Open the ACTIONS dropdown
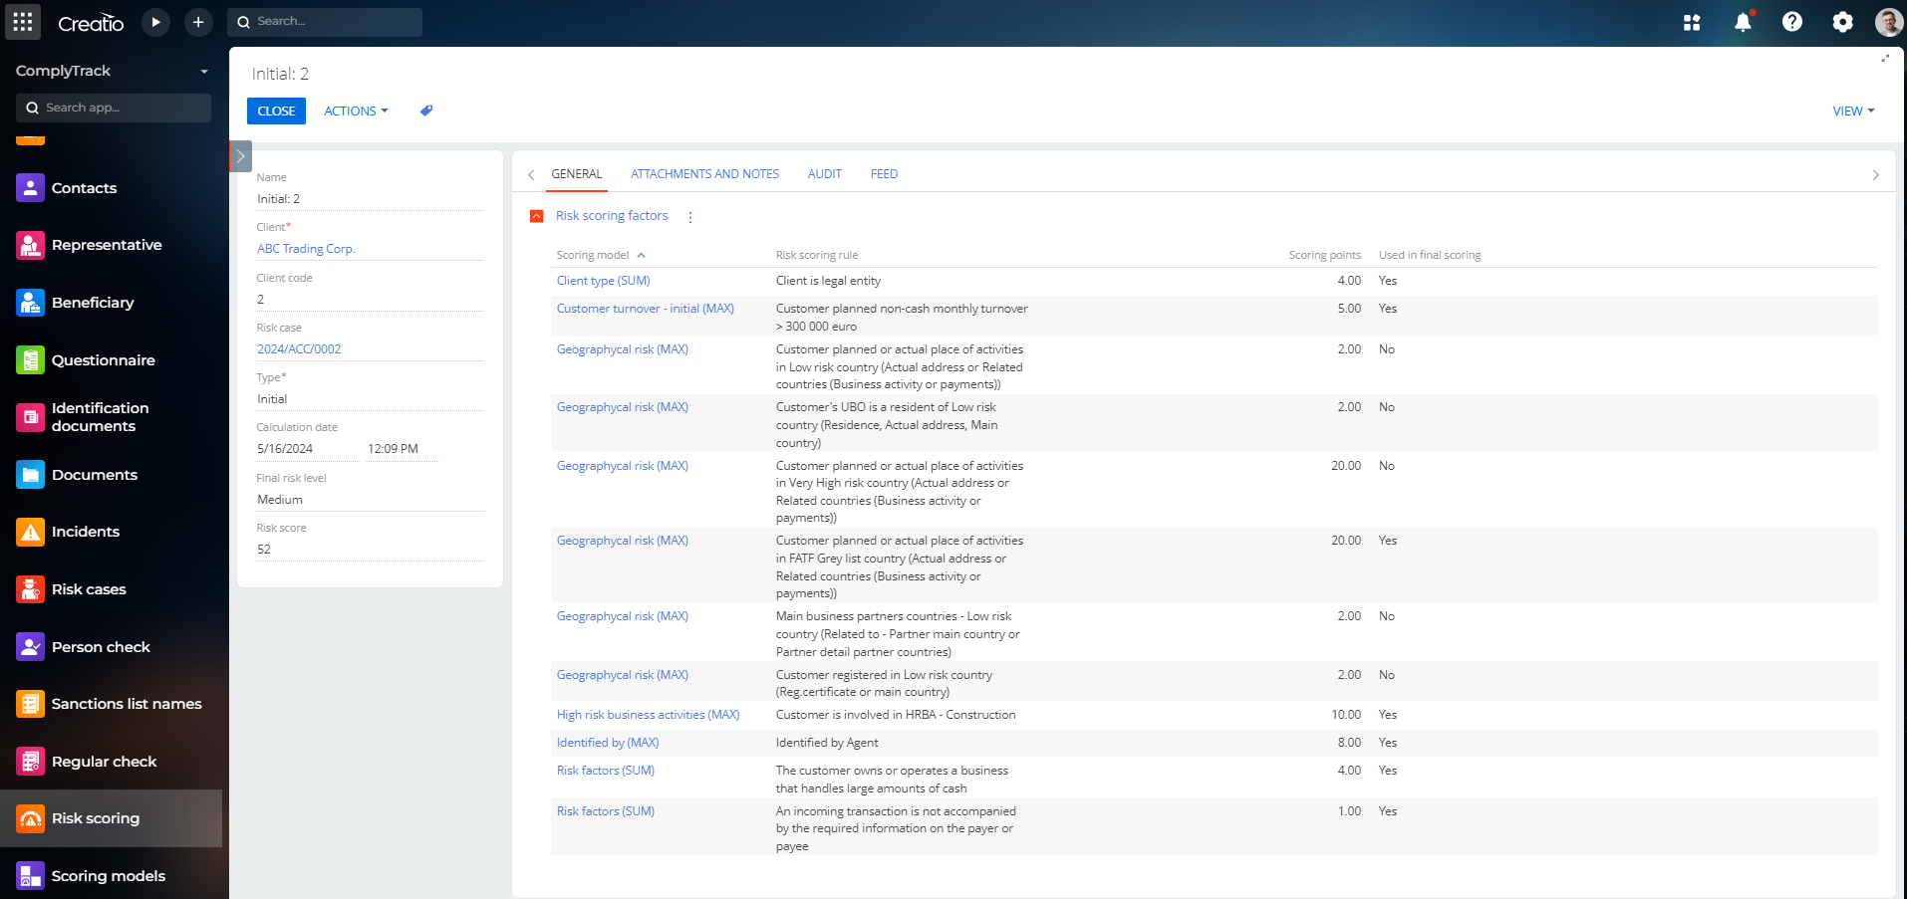The image size is (1907, 899). click(x=355, y=111)
